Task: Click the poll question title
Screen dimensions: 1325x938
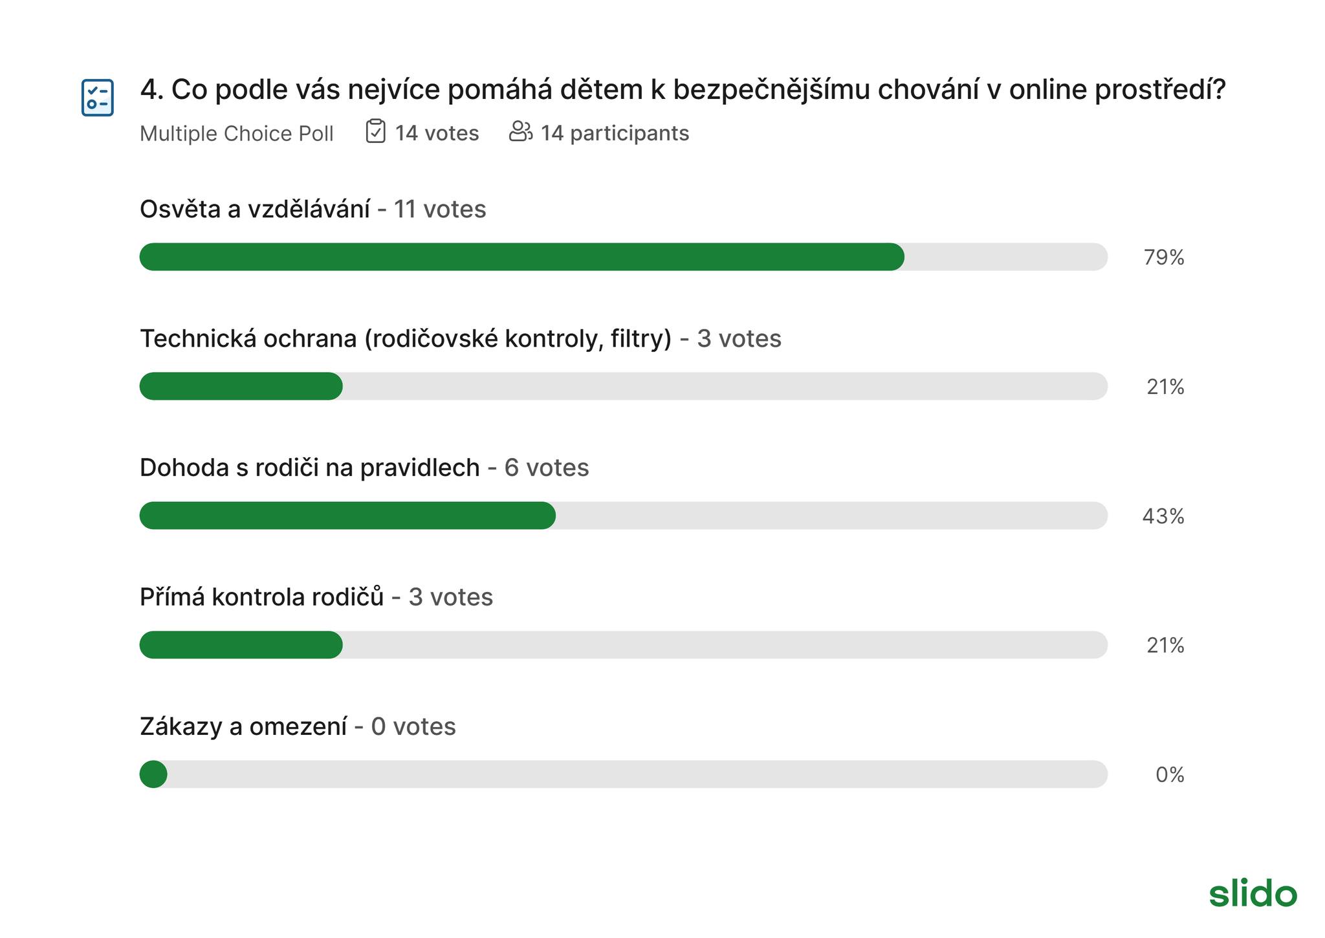Action: point(683,90)
